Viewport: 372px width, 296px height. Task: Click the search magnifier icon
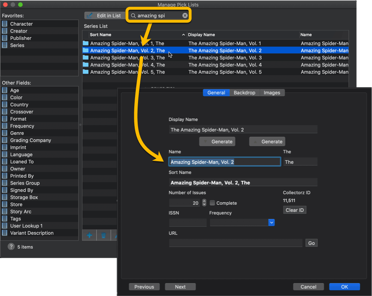(133, 16)
